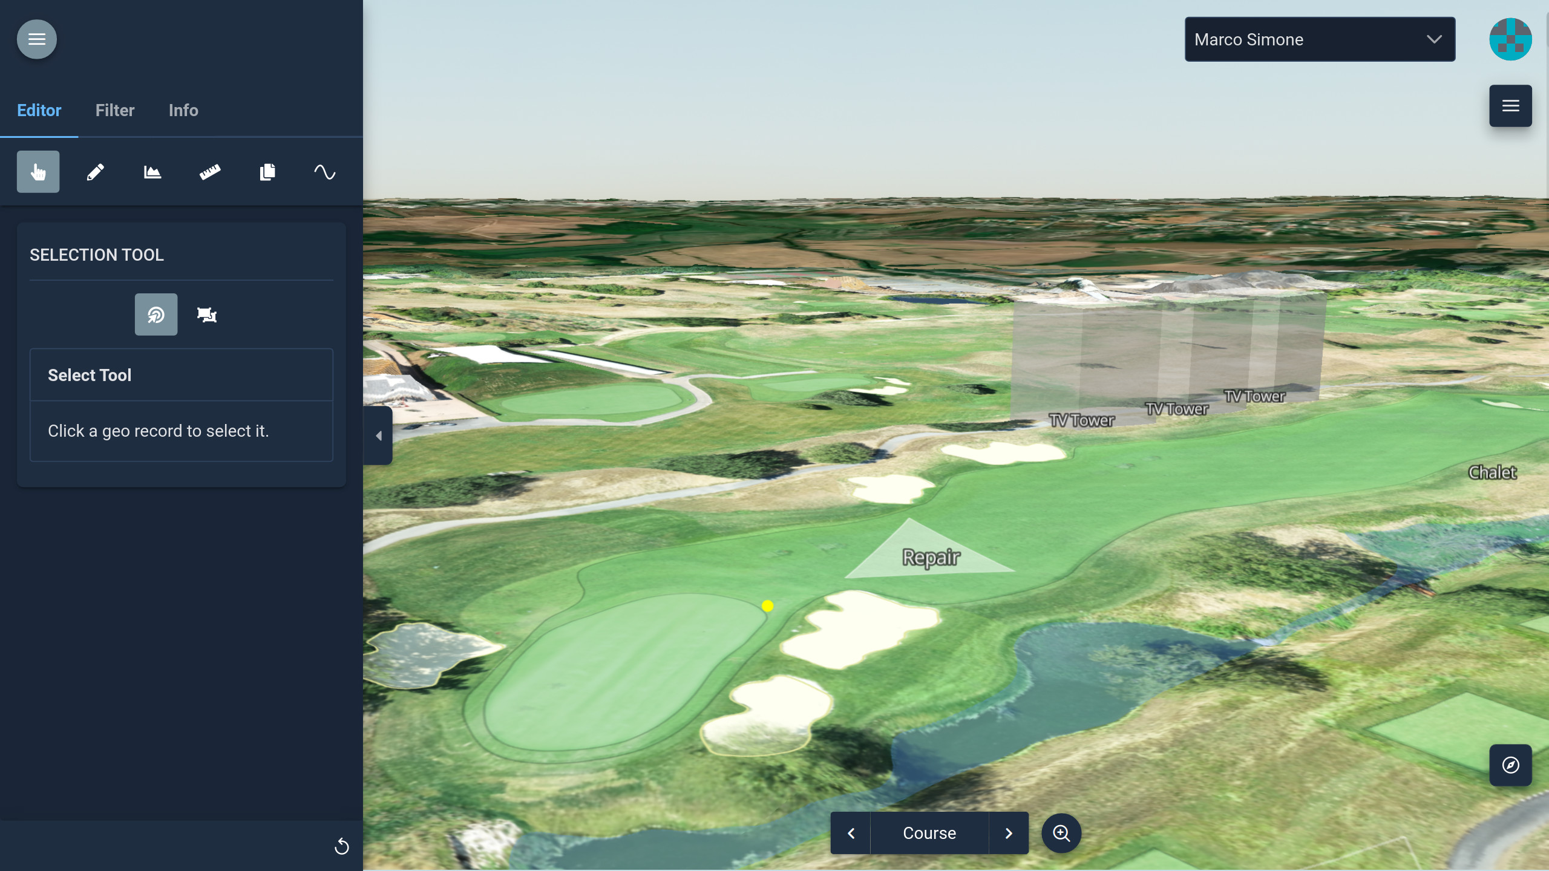Go to next hole with right chevron
1549x871 pixels.
1009,833
